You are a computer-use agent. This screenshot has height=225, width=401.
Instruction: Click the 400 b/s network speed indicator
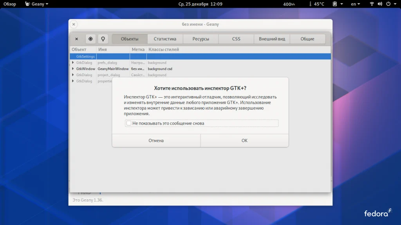click(x=289, y=4)
